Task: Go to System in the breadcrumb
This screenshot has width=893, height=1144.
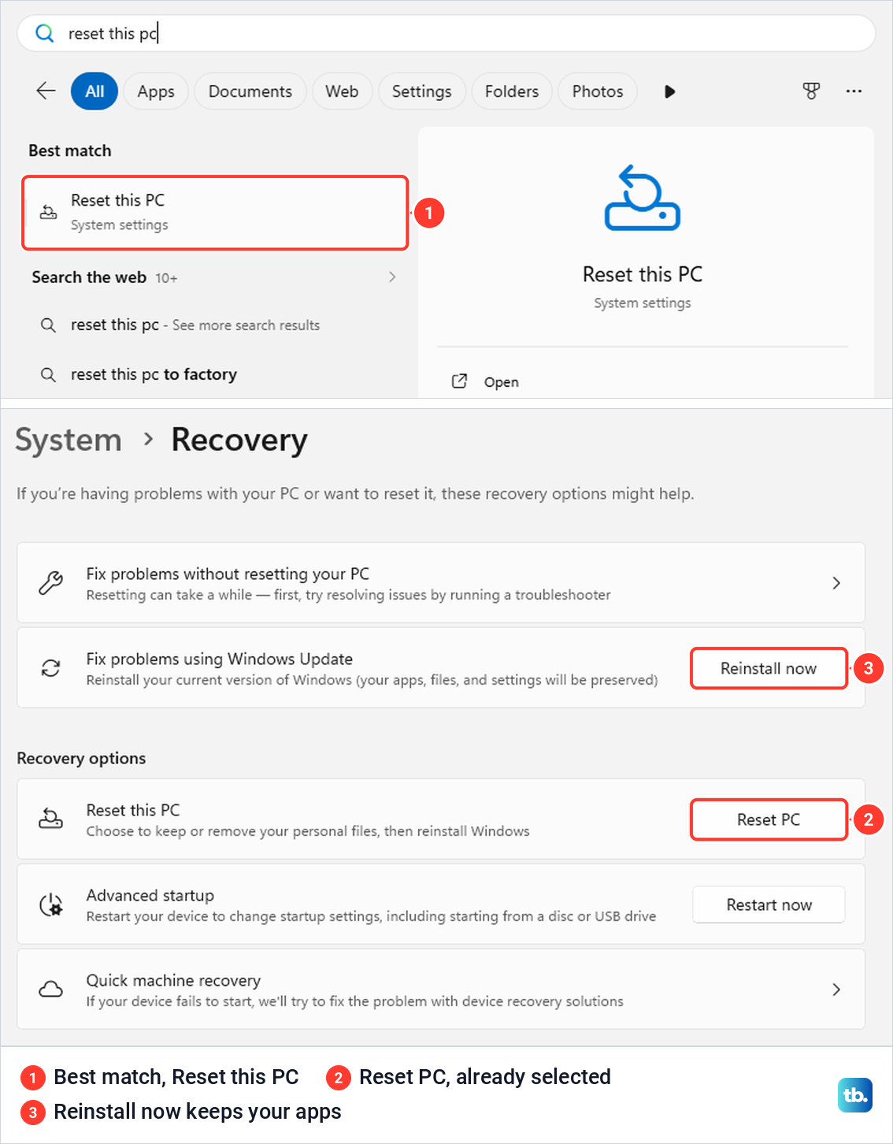Action: tap(69, 440)
